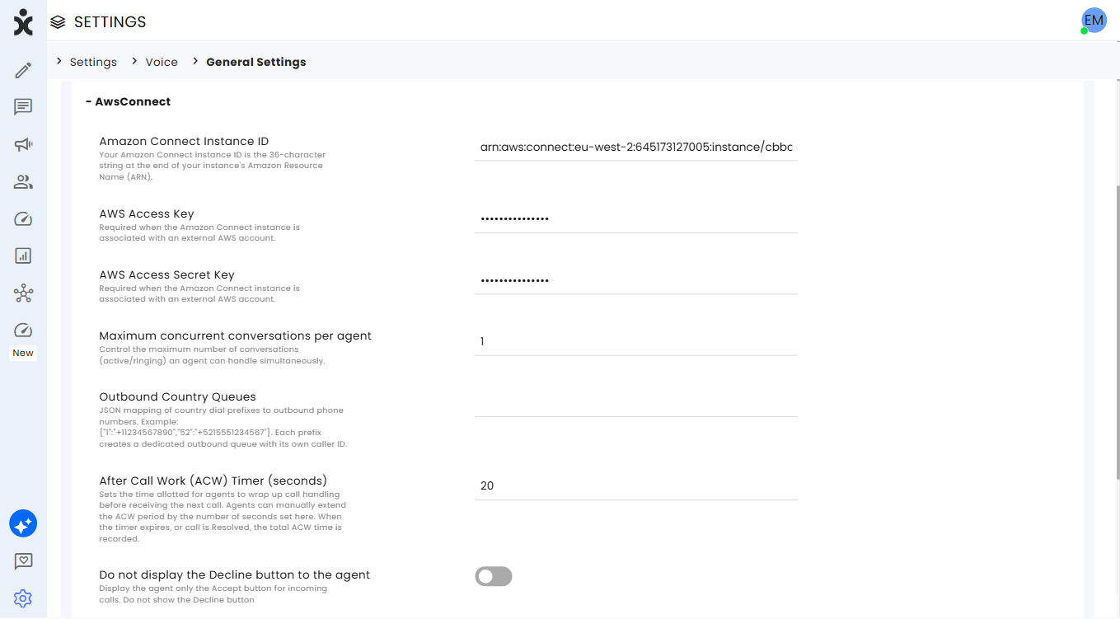This screenshot has height=619, width=1120.
Task: Open the bar chart reports sidebar icon
Action: tap(23, 256)
